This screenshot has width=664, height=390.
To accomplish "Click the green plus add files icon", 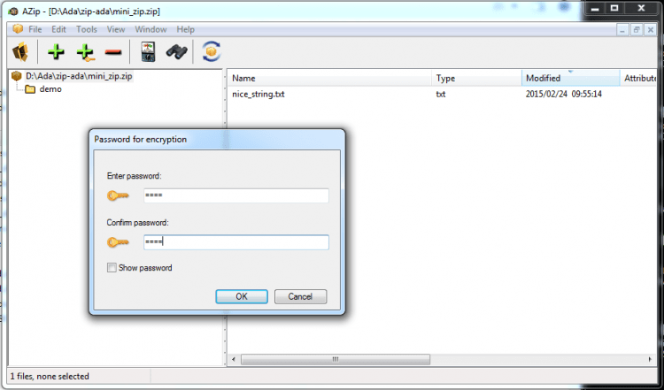I will 56,52.
